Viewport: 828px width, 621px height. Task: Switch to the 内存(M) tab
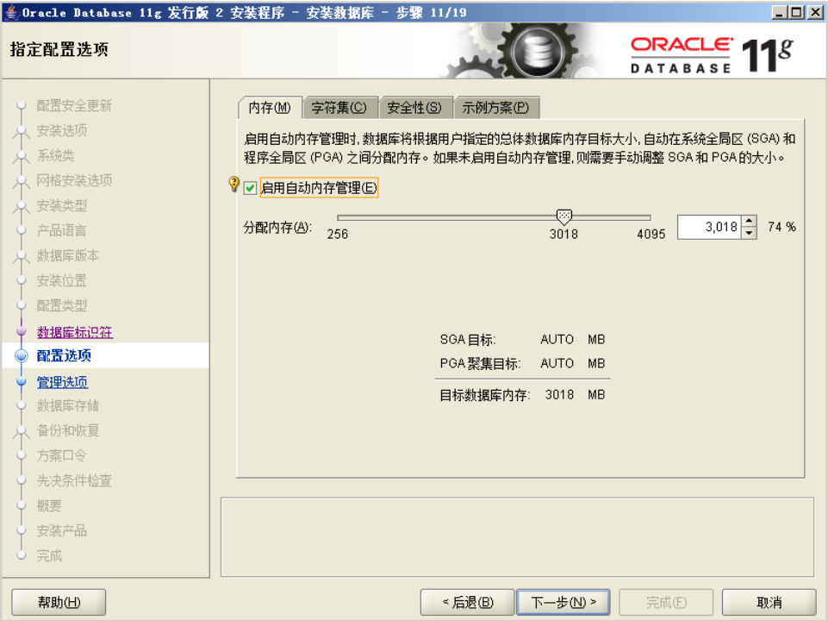coord(270,107)
